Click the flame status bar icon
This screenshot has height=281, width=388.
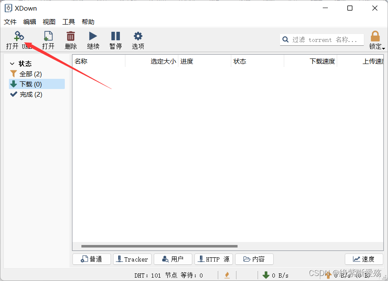tap(227, 275)
